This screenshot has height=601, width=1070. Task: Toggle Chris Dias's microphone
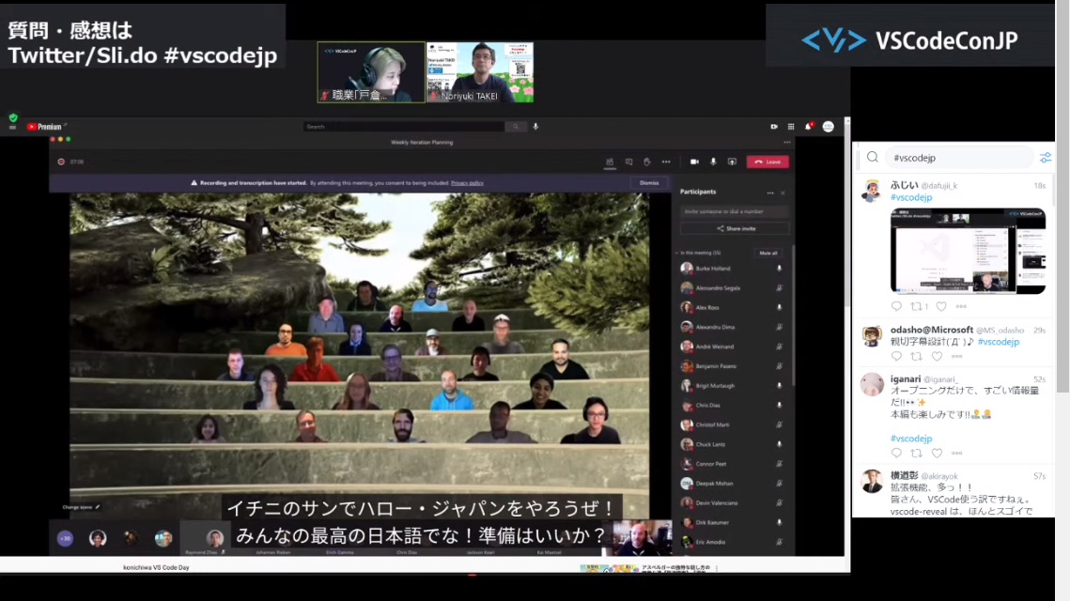[780, 406]
